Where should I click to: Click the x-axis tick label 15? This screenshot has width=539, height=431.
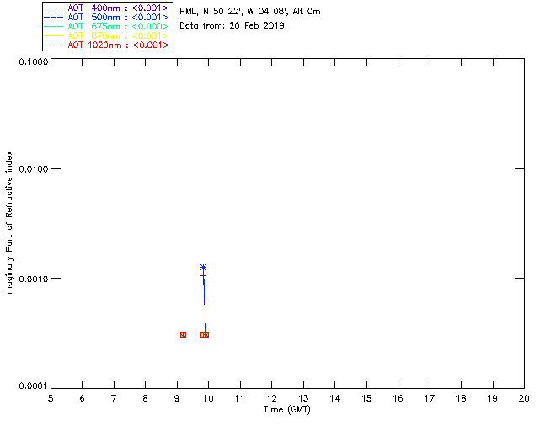(366, 398)
